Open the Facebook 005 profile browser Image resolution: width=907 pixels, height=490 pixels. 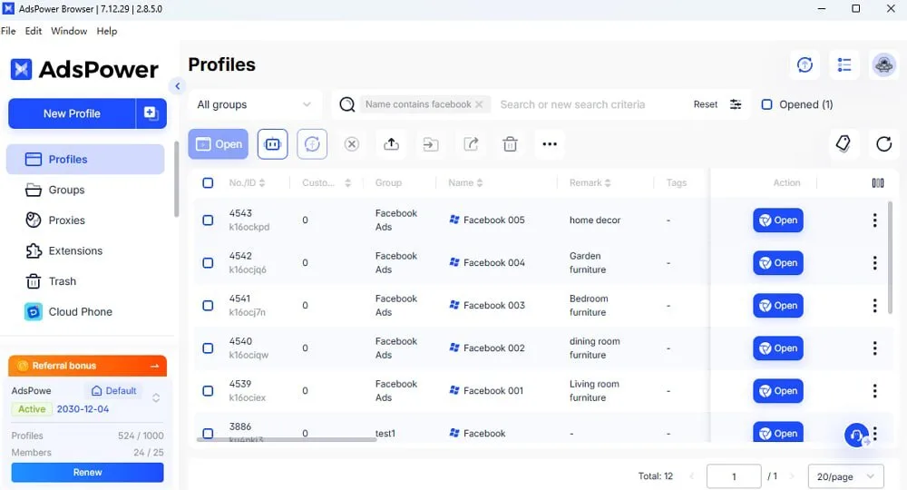(778, 220)
